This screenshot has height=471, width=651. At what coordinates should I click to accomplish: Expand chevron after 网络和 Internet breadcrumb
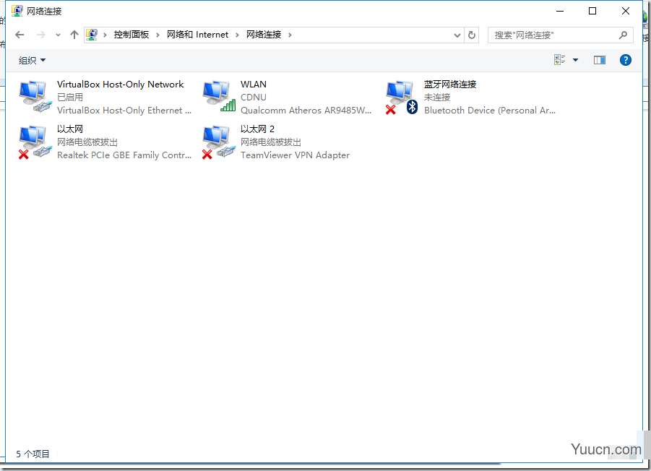click(x=237, y=35)
